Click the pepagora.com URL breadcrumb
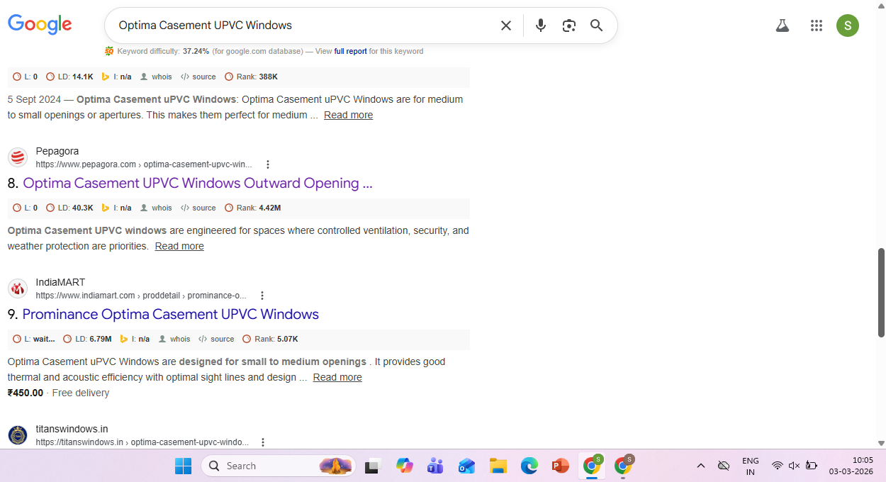 144,164
